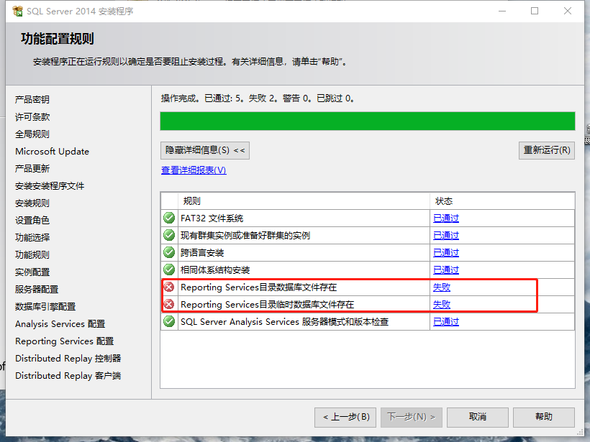Click rule text FAT32 文件系统
This screenshot has width=590, height=442.
[212, 218]
